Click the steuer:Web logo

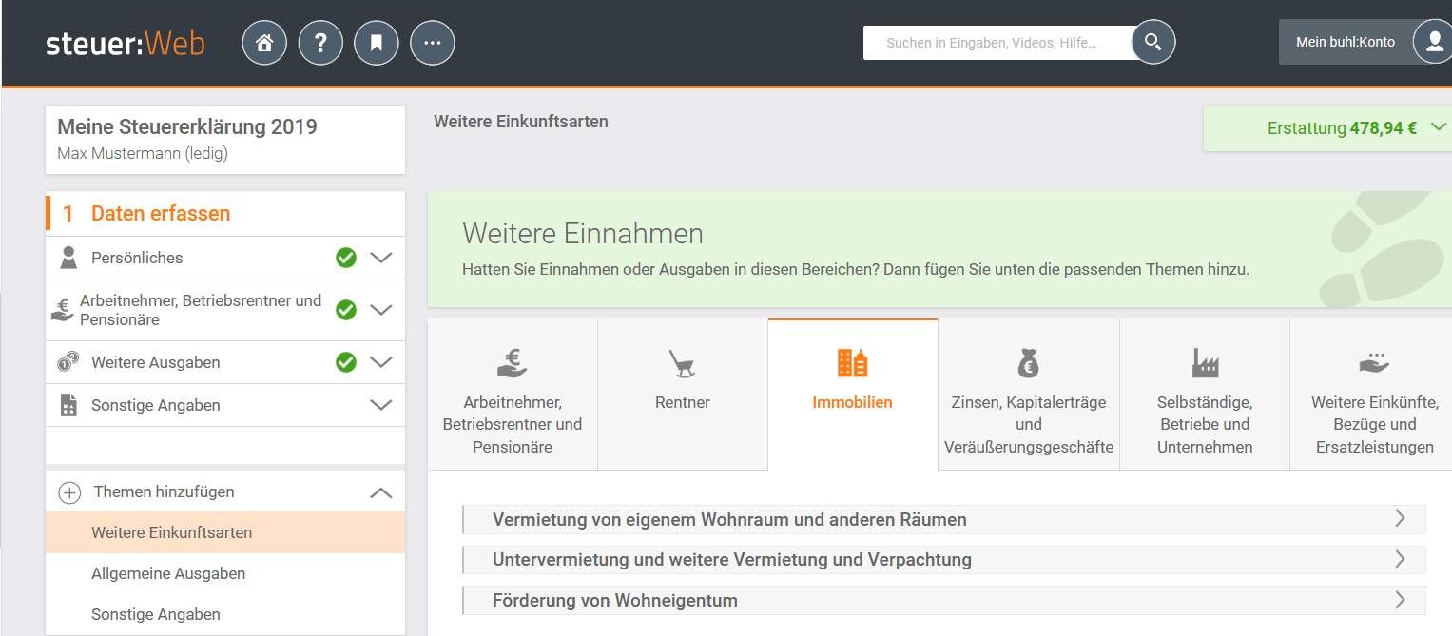click(x=126, y=44)
